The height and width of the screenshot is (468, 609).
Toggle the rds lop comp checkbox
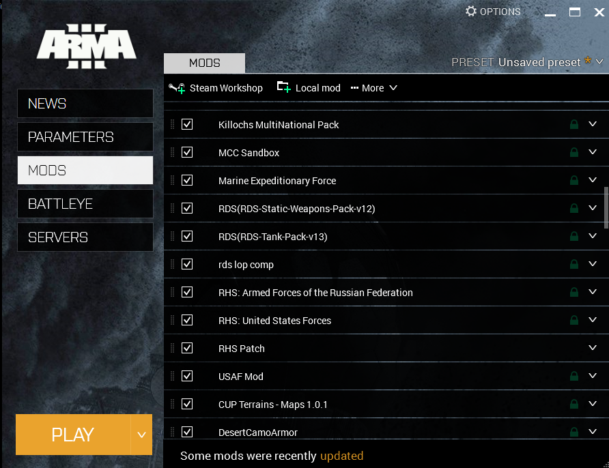coord(187,264)
